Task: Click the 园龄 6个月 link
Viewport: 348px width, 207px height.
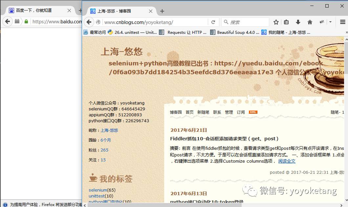Action: coord(106,140)
